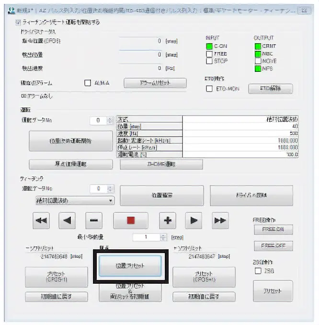
Task: Select the position [step] row in the data table
Action: [207, 126]
